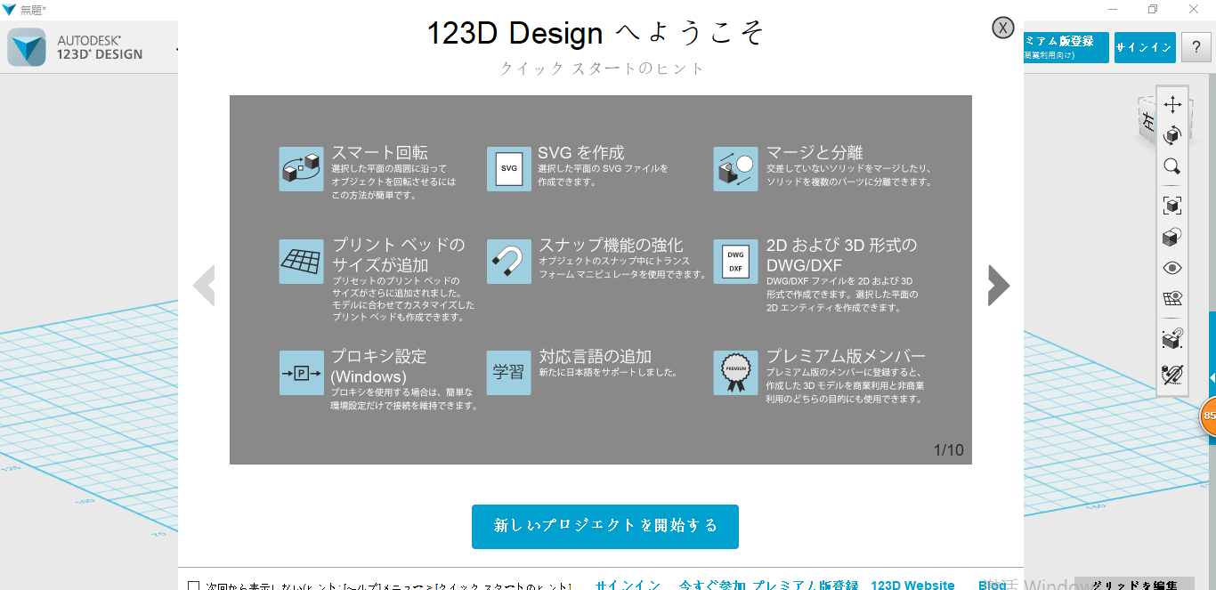Screen dimensions: 1216x590
Task: Expand the collapsed right side panel arrow
Action: point(1212,377)
